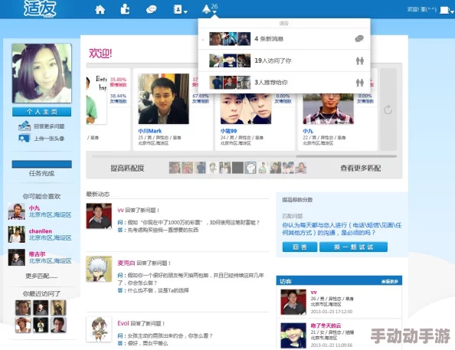Open 小川Mark's match card photo
This screenshot has width=455, height=350.
[164, 99]
